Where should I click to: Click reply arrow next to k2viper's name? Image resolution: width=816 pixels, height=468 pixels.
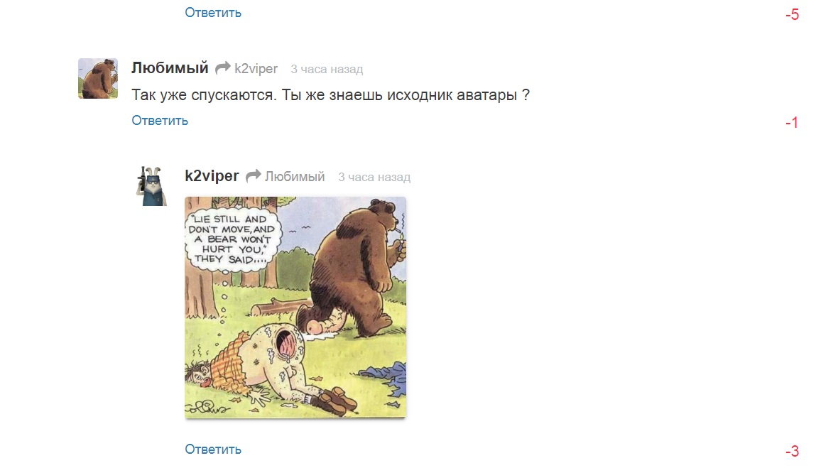tap(253, 176)
